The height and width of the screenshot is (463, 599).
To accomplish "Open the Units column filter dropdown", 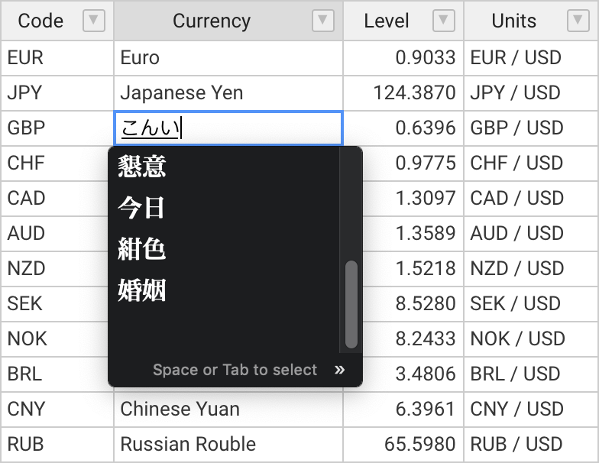I will pos(578,21).
